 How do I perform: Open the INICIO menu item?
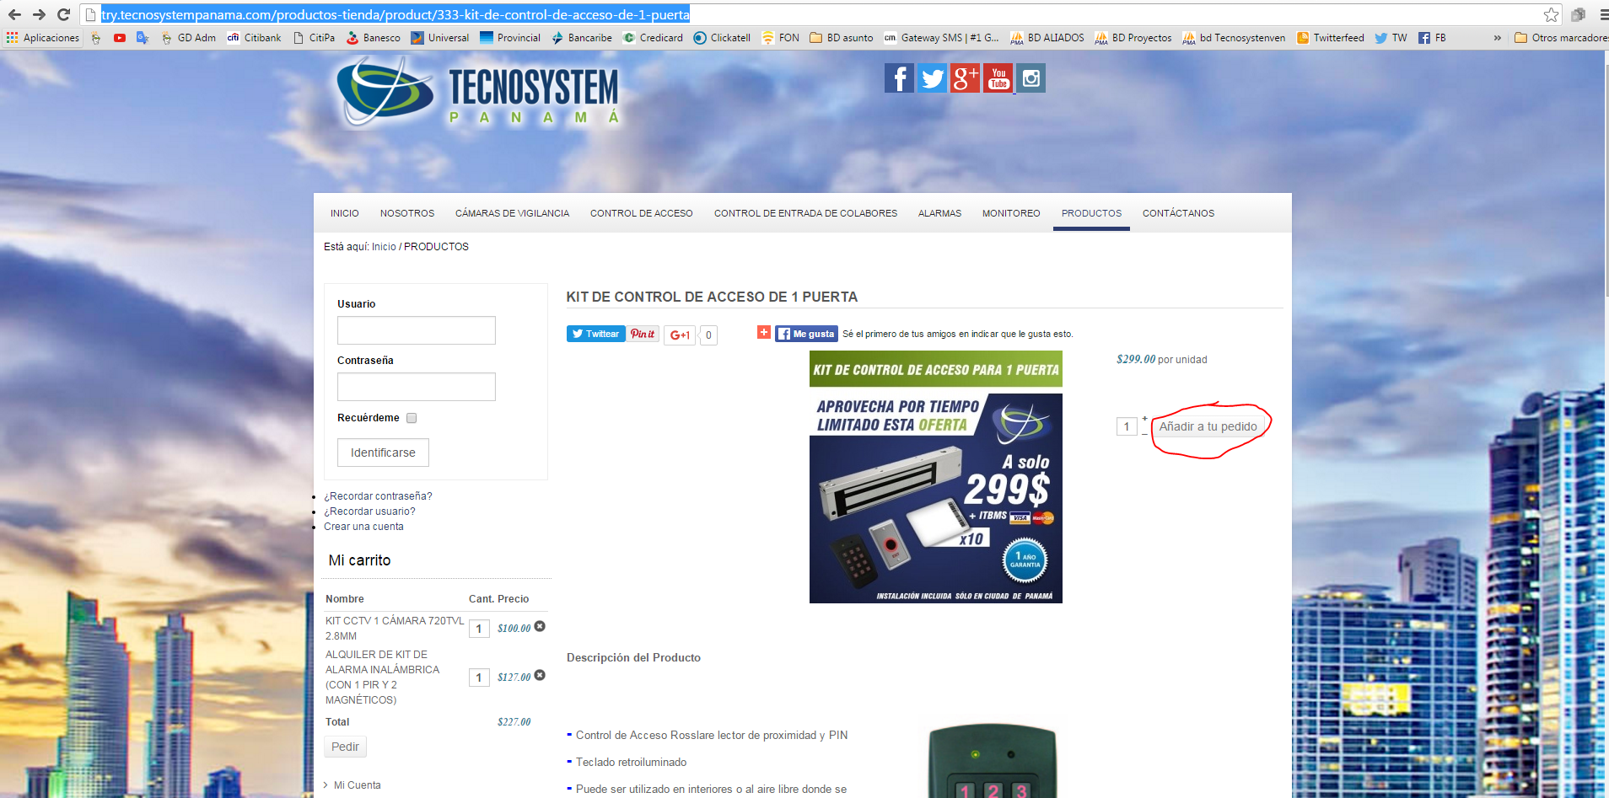[345, 213]
